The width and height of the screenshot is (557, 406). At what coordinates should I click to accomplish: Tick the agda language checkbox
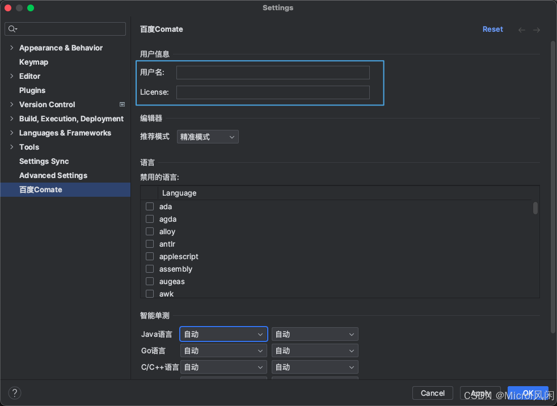click(x=150, y=219)
